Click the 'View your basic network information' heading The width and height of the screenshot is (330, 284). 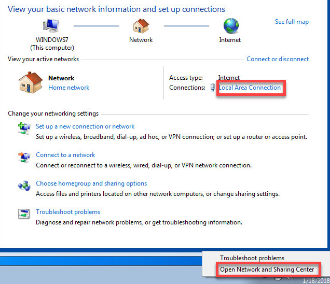point(116,9)
